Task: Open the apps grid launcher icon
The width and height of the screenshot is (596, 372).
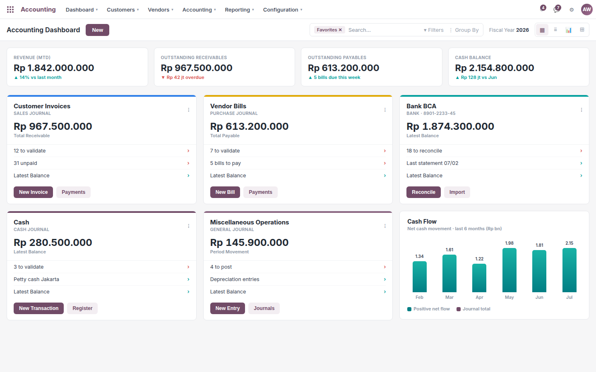Action: click(10, 10)
